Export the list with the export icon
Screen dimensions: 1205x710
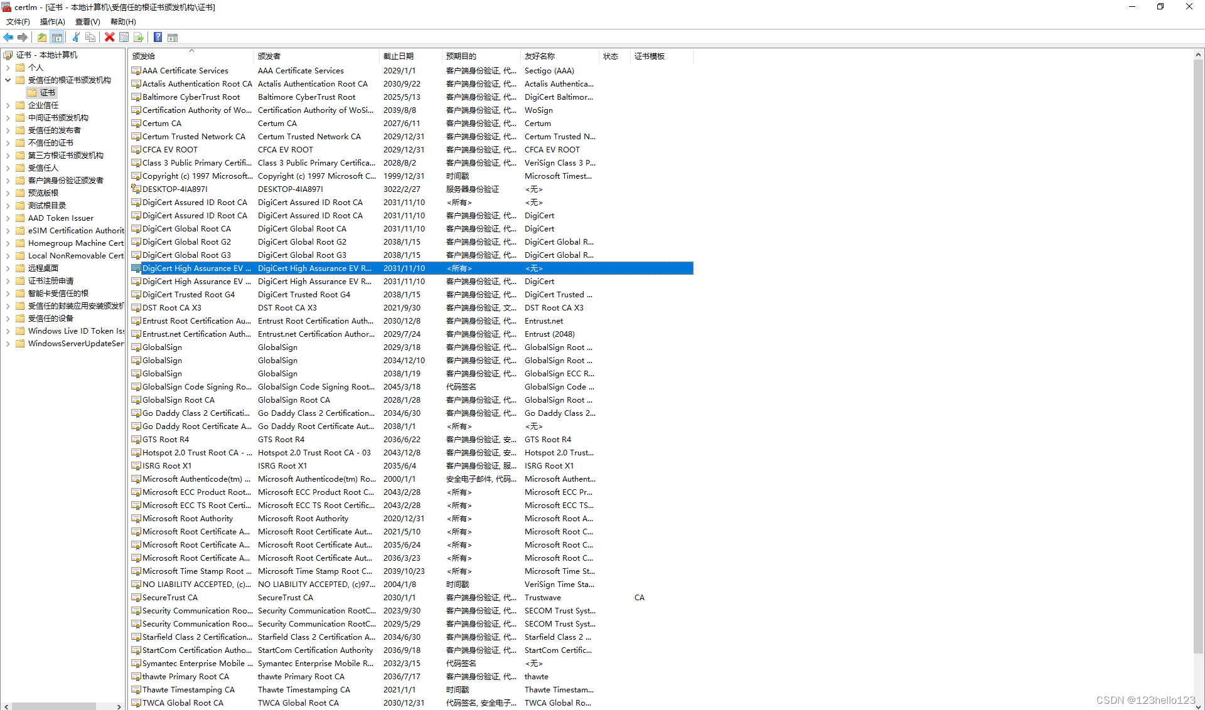[x=139, y=37]
